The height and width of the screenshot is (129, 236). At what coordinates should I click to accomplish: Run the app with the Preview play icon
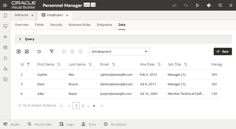pos(197,5)
